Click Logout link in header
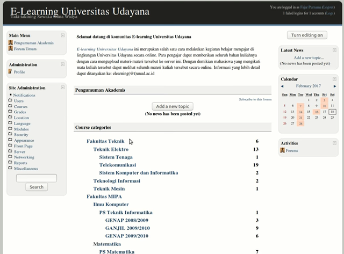This screenshot has height=254, width=344. tap(328, 7)
